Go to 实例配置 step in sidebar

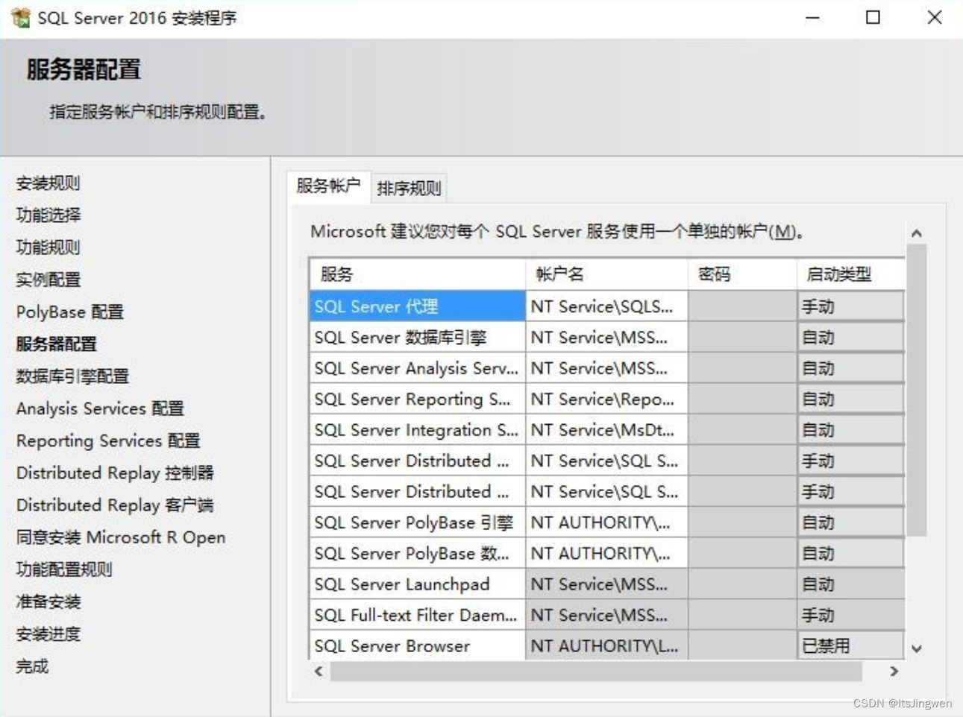pos(48,279)
